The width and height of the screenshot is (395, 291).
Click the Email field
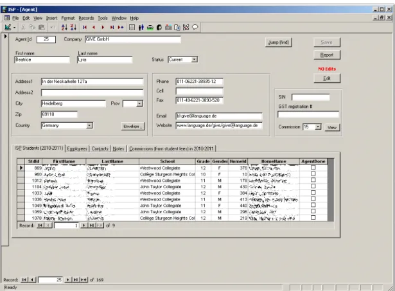(219, 116)
